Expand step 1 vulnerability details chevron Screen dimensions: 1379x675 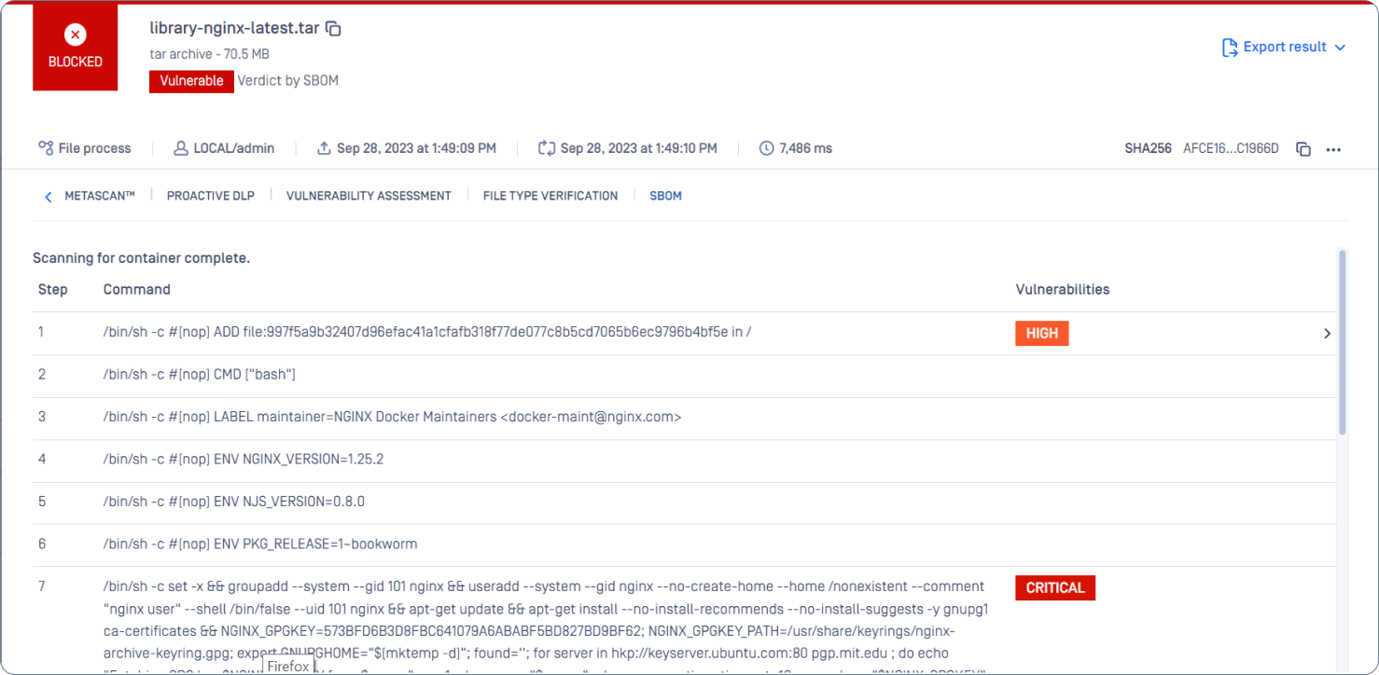pyautogui.click(x=1327, y=334)
